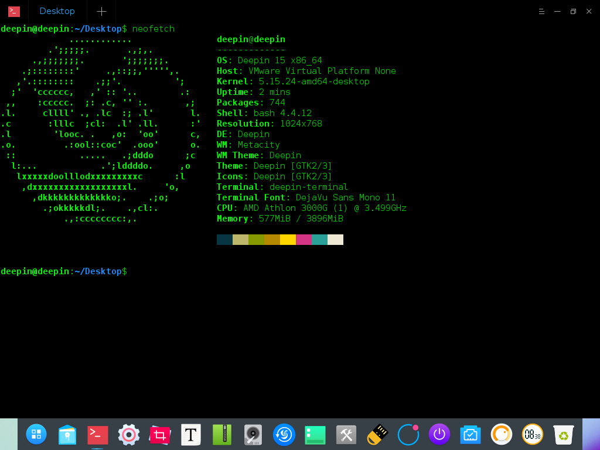This screenshot has height=450, width=600.
Task: Click the olive green palette color block
Action: tap(257, 240)
